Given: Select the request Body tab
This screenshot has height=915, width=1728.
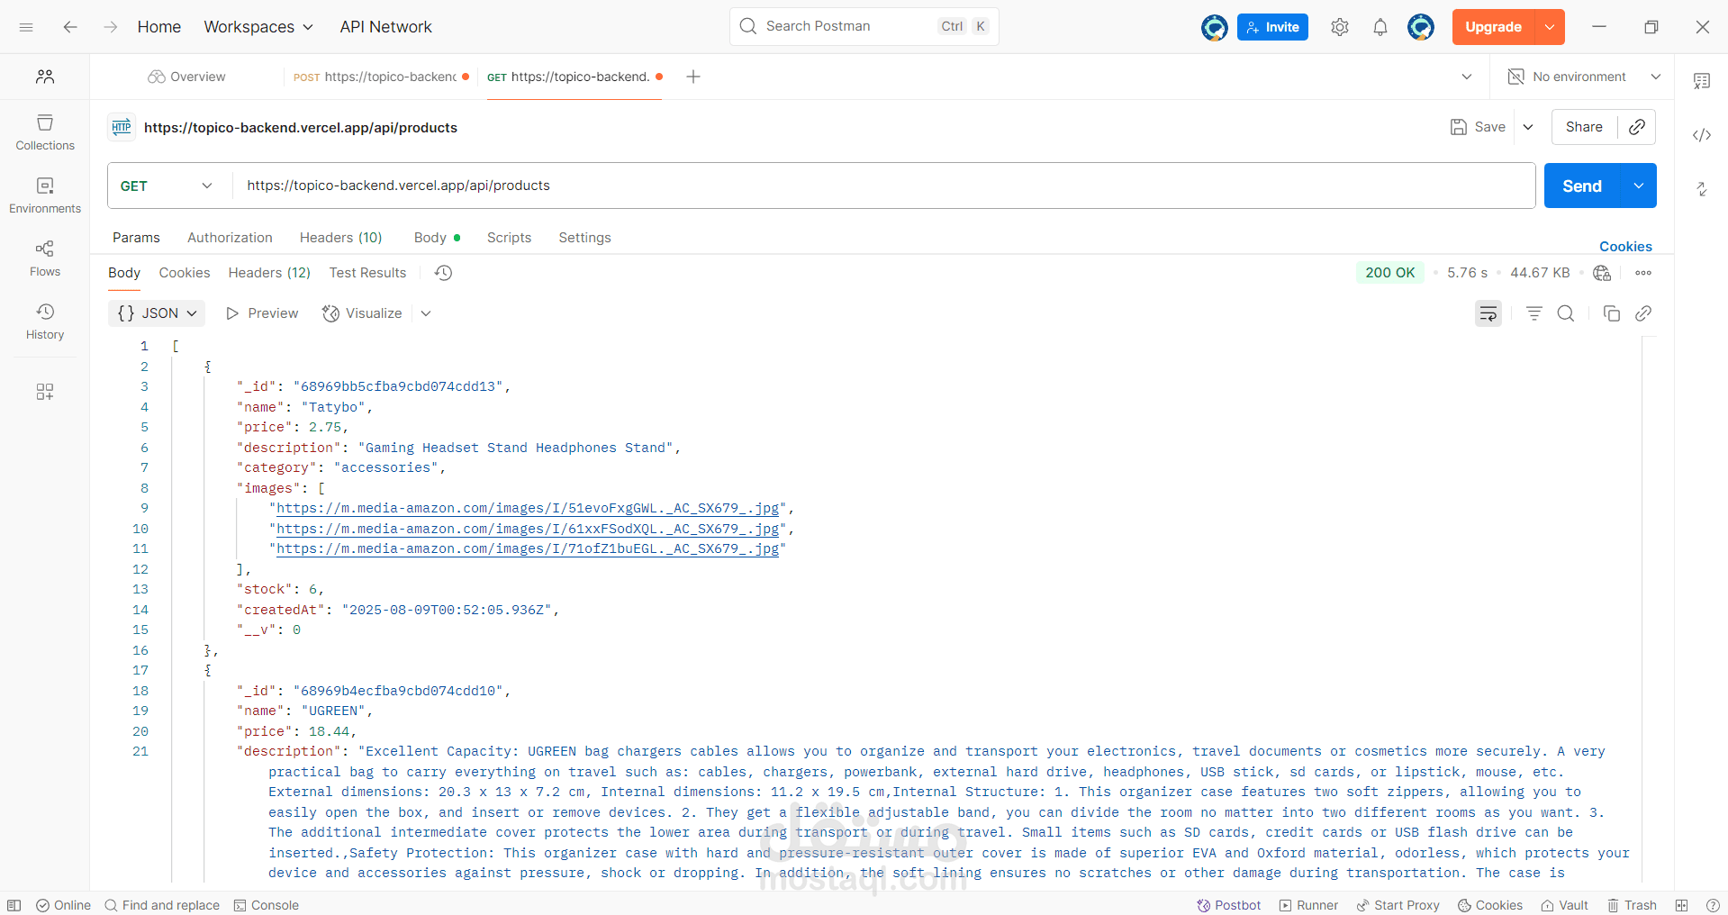Looking at the screenshot, I should point(437,238).
